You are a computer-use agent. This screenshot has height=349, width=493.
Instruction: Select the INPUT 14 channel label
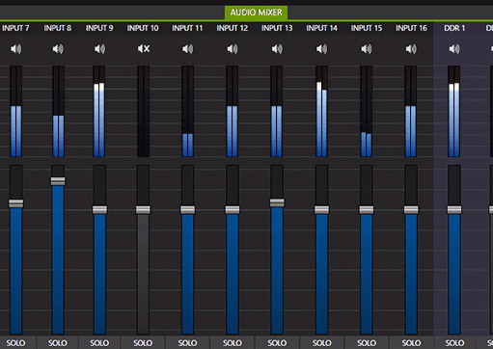(x=321, y=28)
